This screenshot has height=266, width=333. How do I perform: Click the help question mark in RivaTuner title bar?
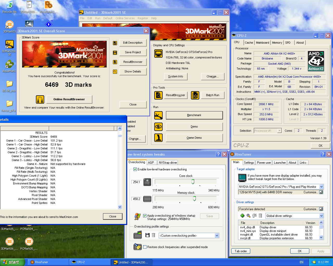(x=323, y=154)
